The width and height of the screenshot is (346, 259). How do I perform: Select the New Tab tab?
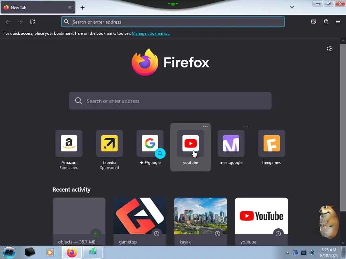[x=38, y=7]
